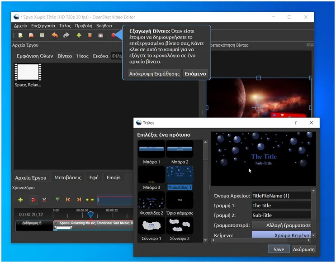Expand the Διάδρομος 5 track menu arrow
The width and height of the screenshot is (336, 263).
click(19, 223)
